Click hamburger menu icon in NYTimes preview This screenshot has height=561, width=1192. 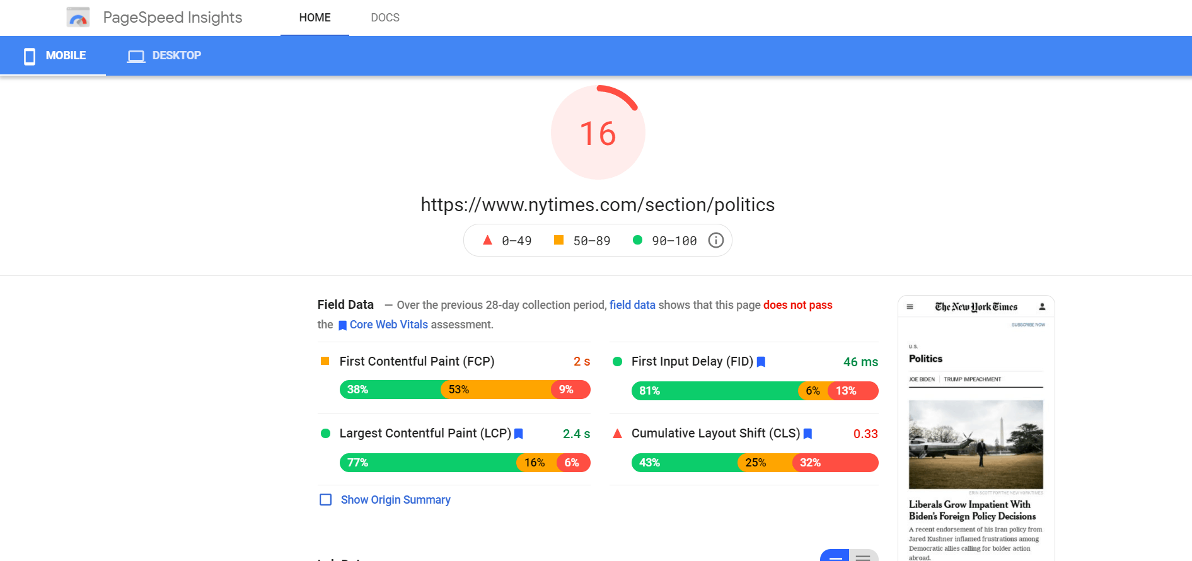[x=910, y=307]
